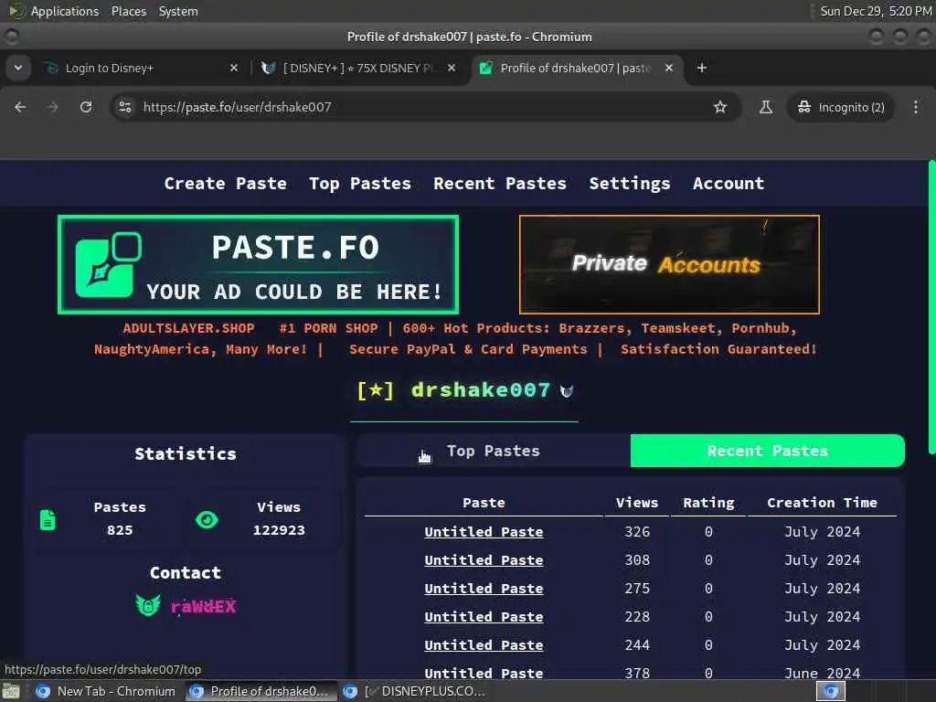The width and height of the screenshot is (936, 702).
Task: Open the System menu in top panel
Action: pos(178,11)
